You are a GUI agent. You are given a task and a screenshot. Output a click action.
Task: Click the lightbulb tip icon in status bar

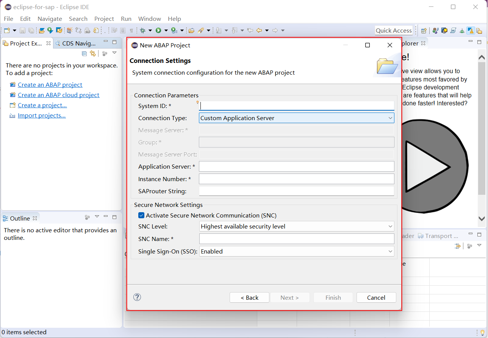pos(482,332)
